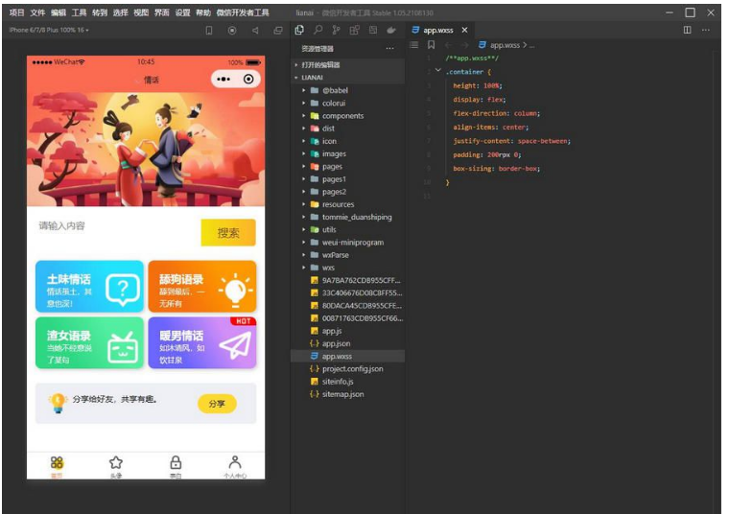Toggle simulator sound mute icon
This screenshot has height=514, width=729.
point(255,31)
